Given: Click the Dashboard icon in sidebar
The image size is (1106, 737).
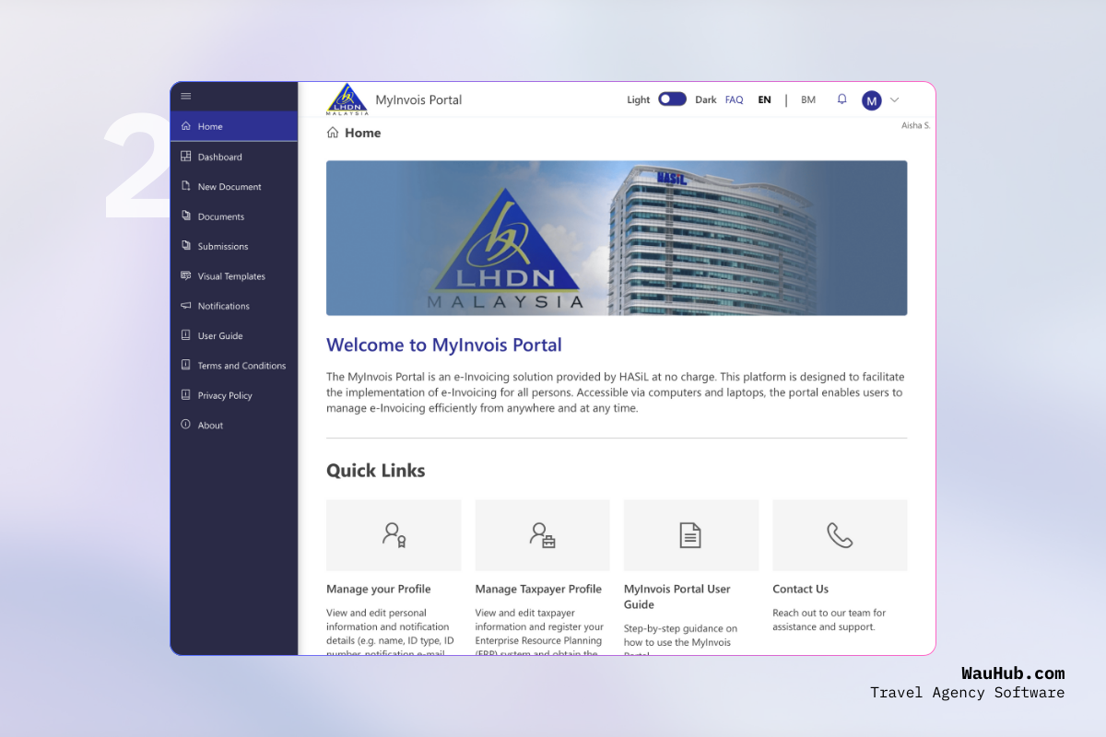Looking at the screenshot, I should click(185, 157).
